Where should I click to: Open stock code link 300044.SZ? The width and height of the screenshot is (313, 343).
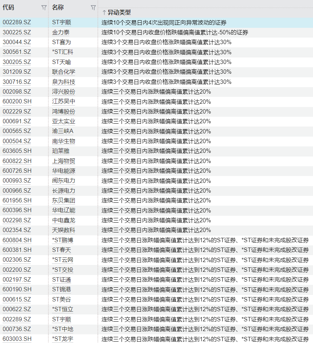(17, 42)
